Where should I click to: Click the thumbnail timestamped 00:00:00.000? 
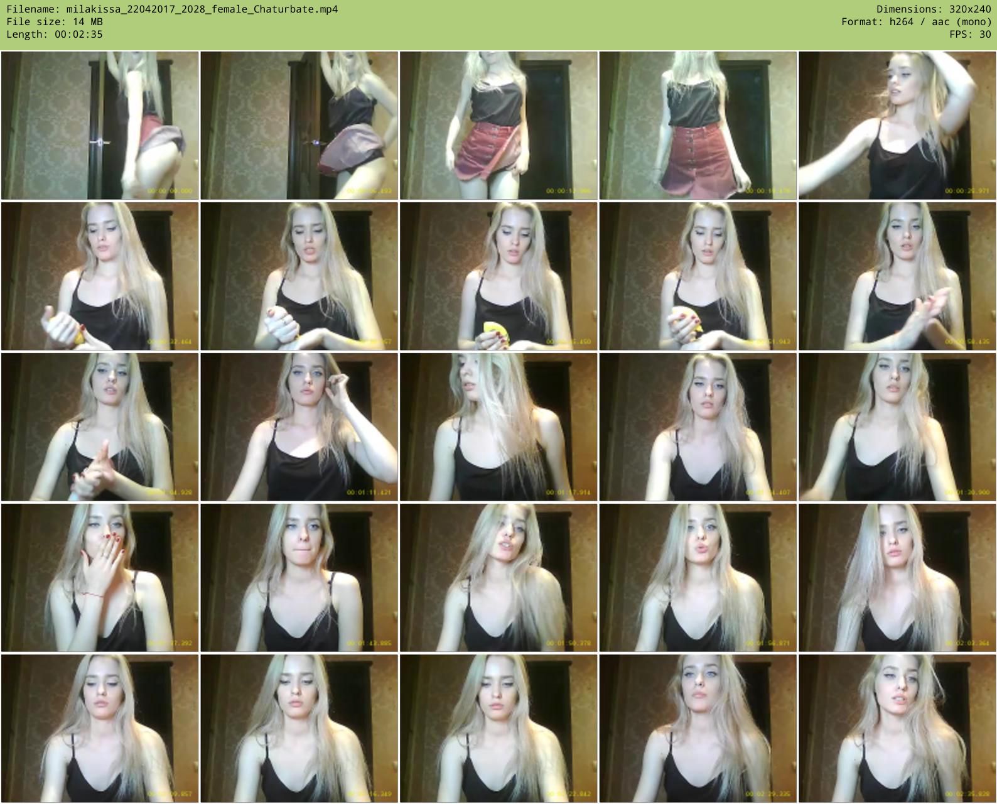coord(100,126)
